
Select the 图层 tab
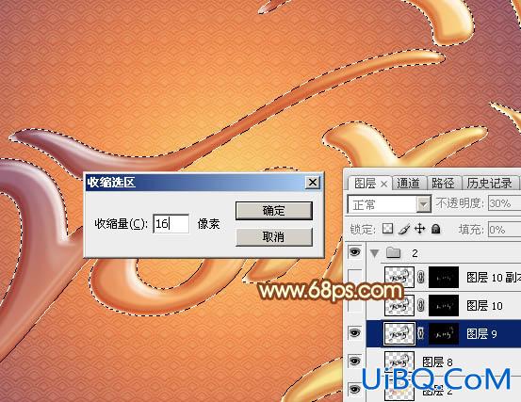[x=365, y=184]
